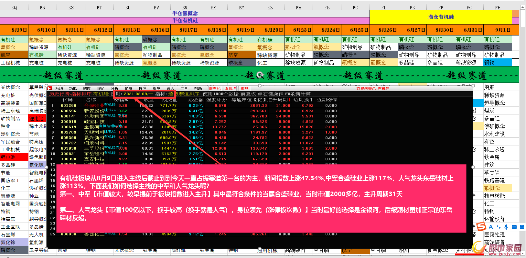Open the Sogou soft keyboard icon
526x258 pixels.
tap(514, 227)
